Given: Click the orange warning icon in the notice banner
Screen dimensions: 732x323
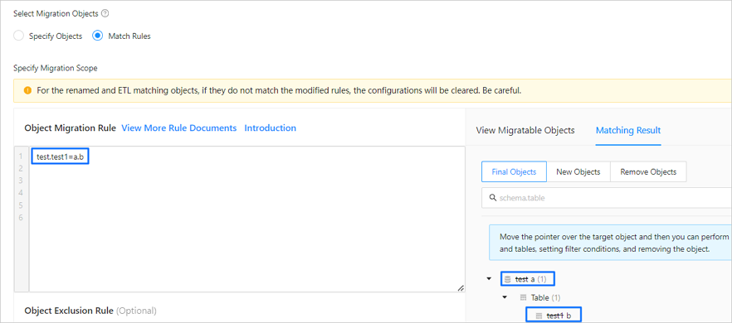Looking at the screenshot, I should tap(27, 90).
